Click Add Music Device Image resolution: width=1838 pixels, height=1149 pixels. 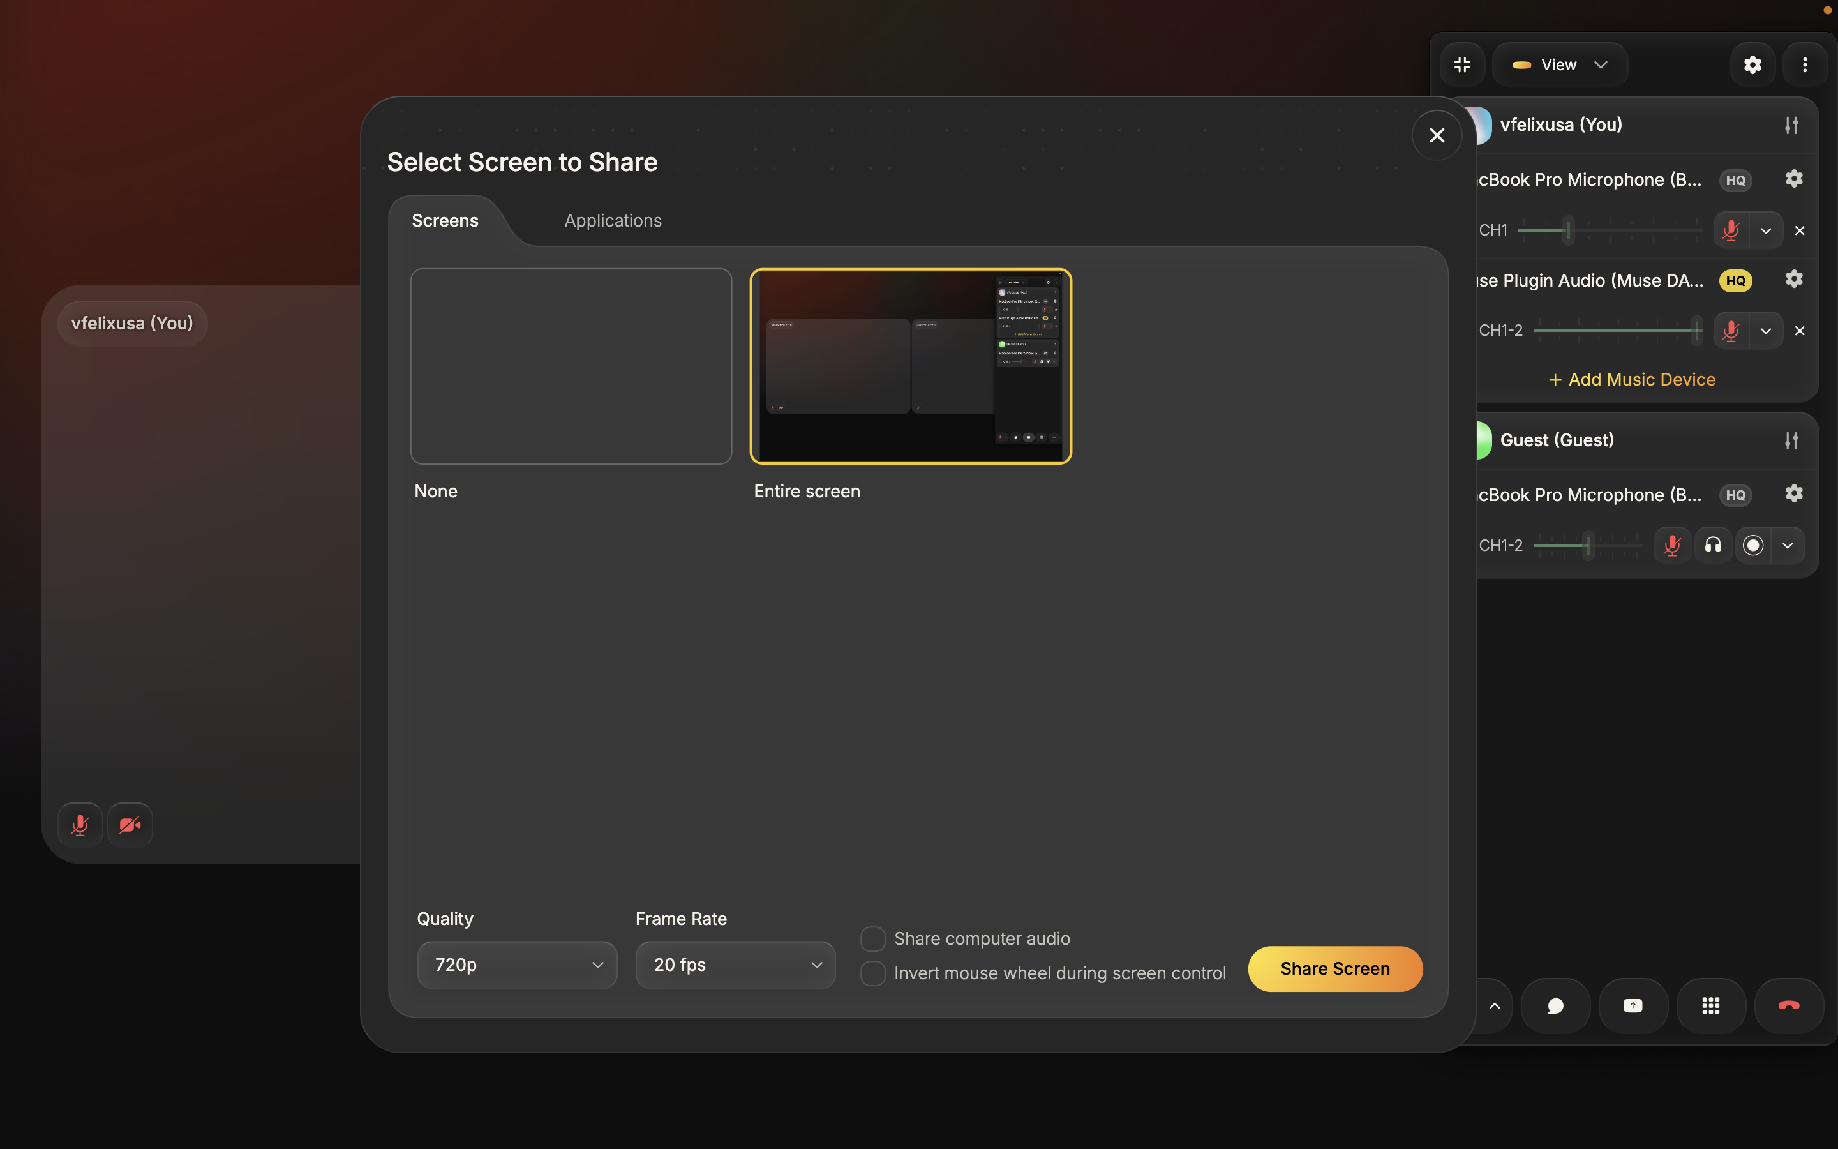(x=1631, y=379)
